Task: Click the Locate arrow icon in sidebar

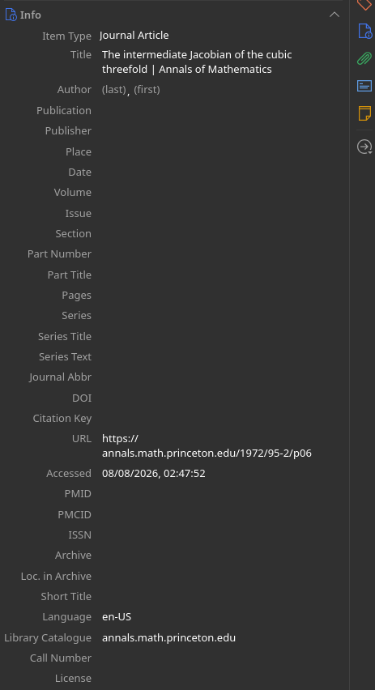Action: (364, 147)
